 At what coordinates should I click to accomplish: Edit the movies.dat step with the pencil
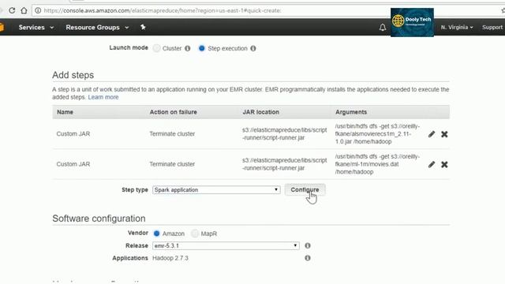click(x=432, y=164)
